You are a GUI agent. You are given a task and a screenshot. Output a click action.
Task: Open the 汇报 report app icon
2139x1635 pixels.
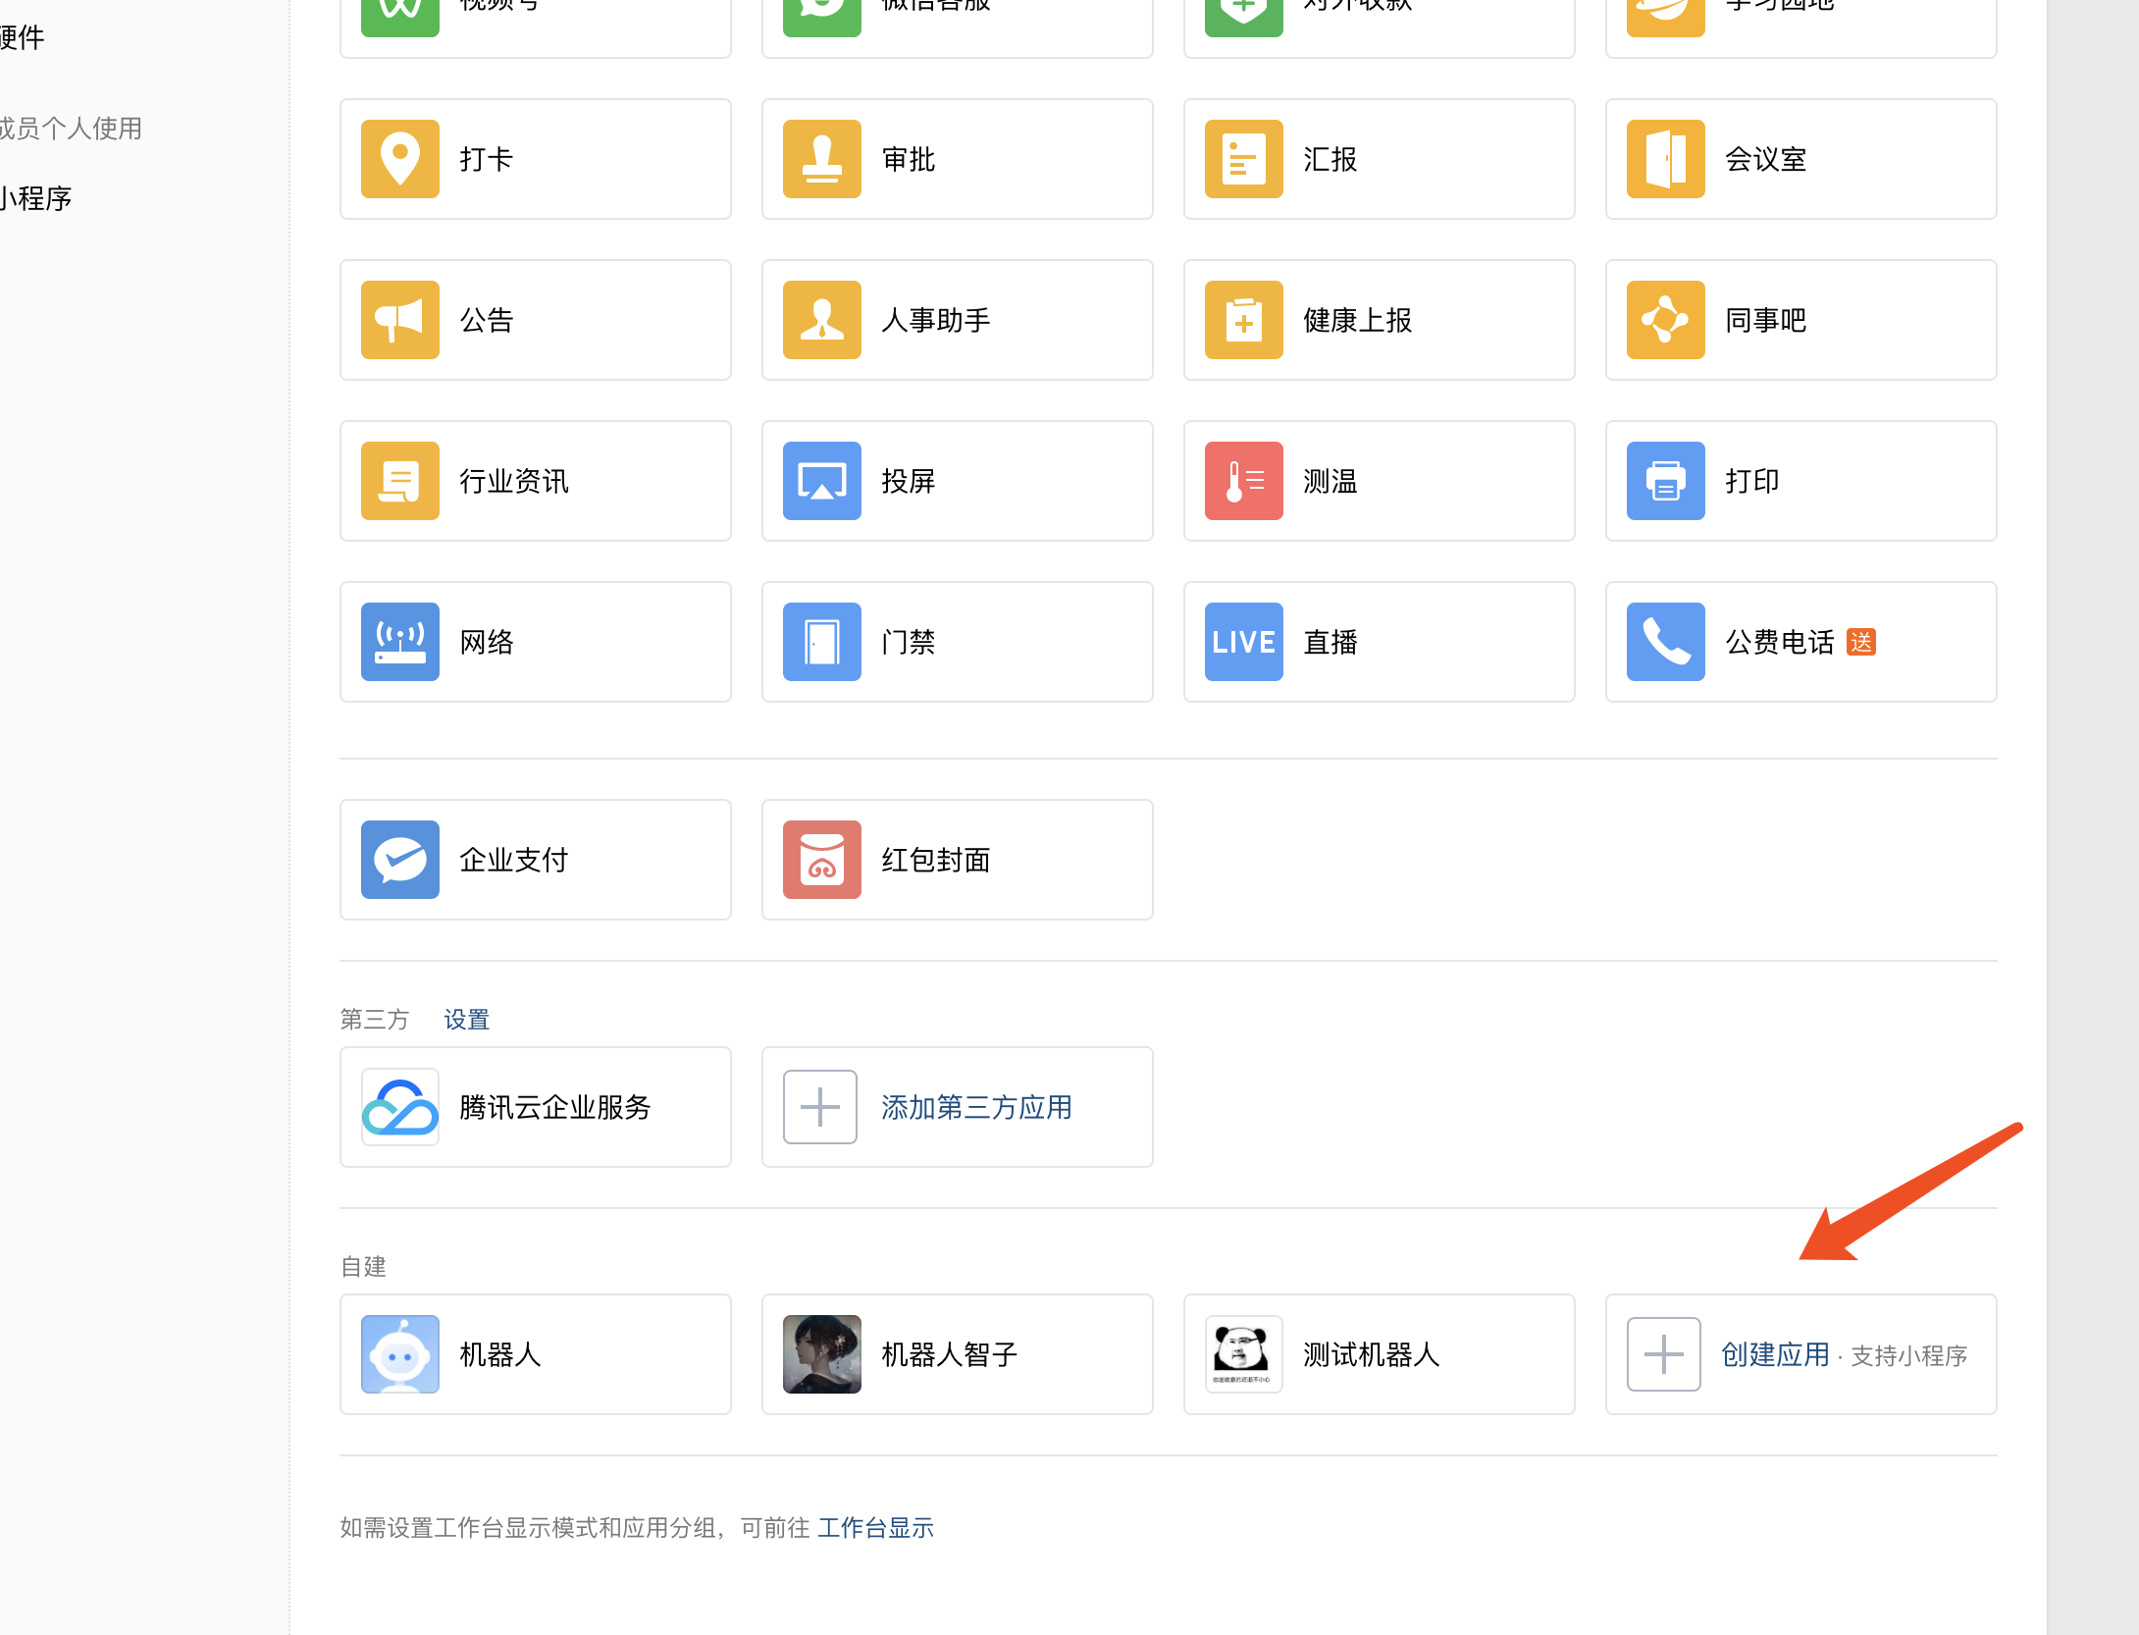coord(1243,159)
